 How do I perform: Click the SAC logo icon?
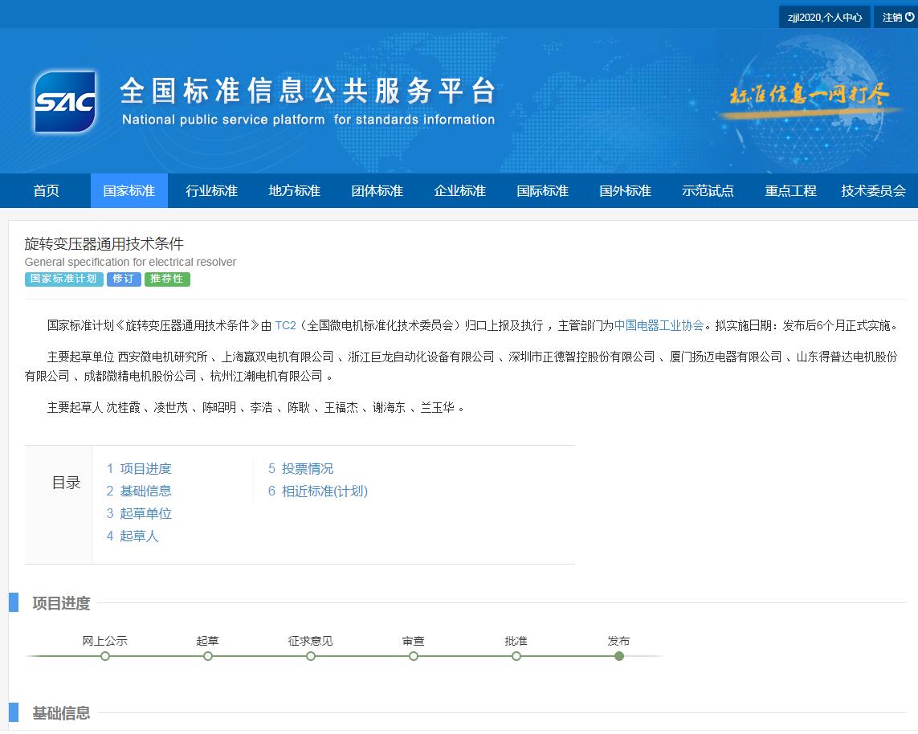click(65, 101)
